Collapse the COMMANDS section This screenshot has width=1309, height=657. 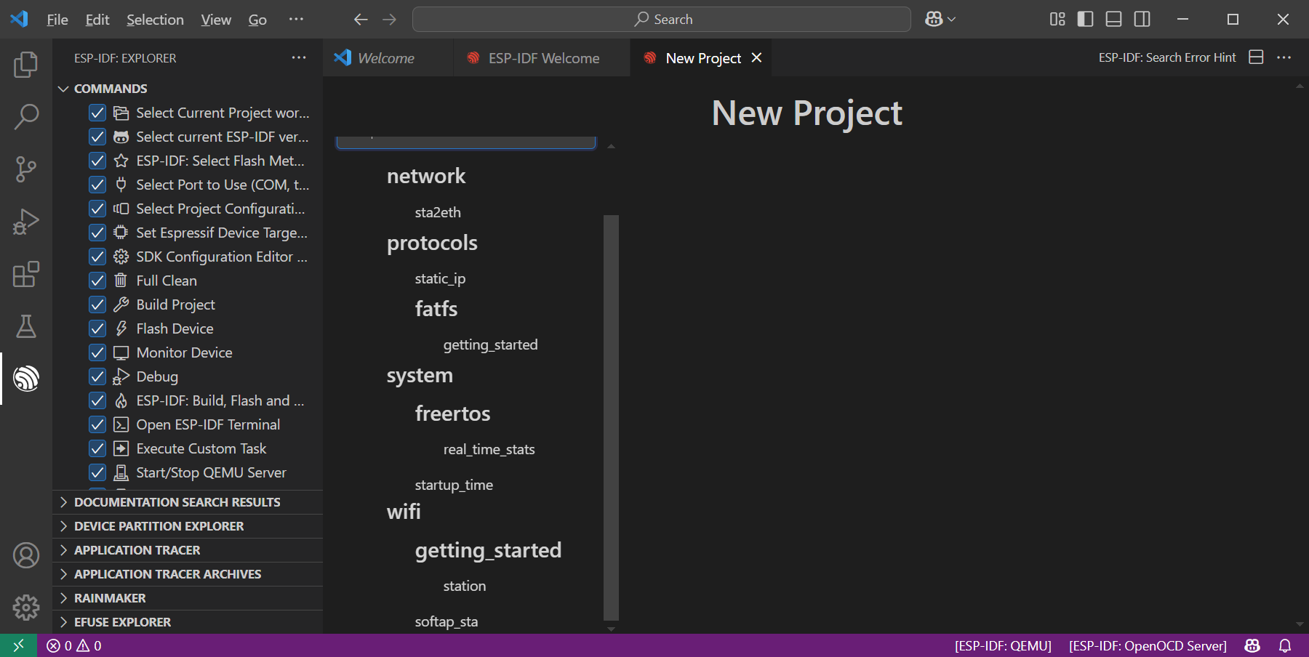(188, 89)
